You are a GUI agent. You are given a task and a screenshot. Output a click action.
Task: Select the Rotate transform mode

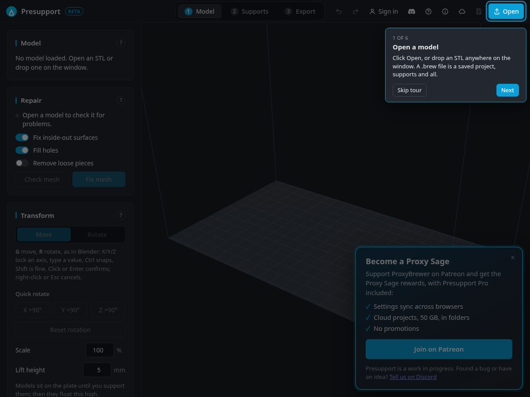(97, 235)
